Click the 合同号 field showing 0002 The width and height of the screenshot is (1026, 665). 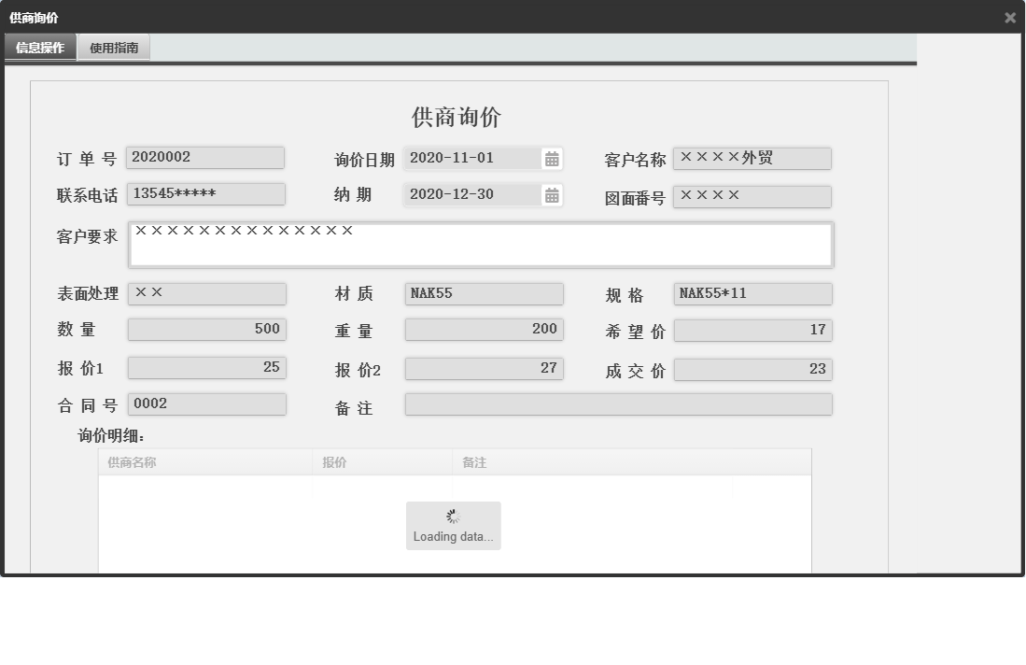[205, 403]
